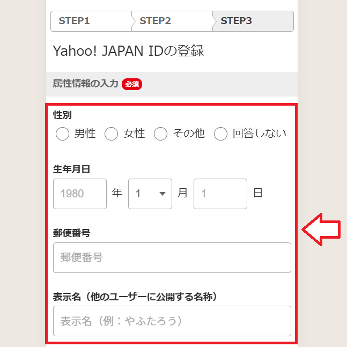Screen dimensions: 347x347
Task: Click the 性別 label
Action: click(x=62, y=115)
